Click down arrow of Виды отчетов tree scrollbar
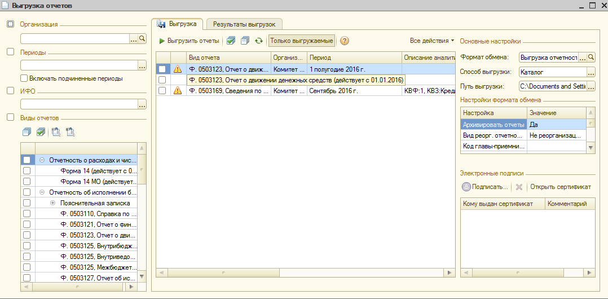 [x=142, y=276]
